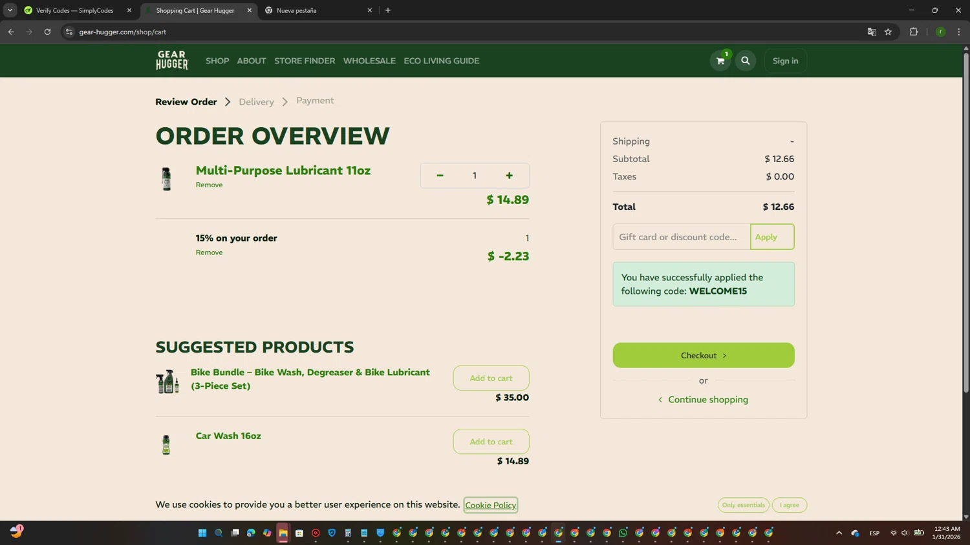970x545 pixels.
Task: Open the Bike Bundle product link
Action: pos(310,379)
